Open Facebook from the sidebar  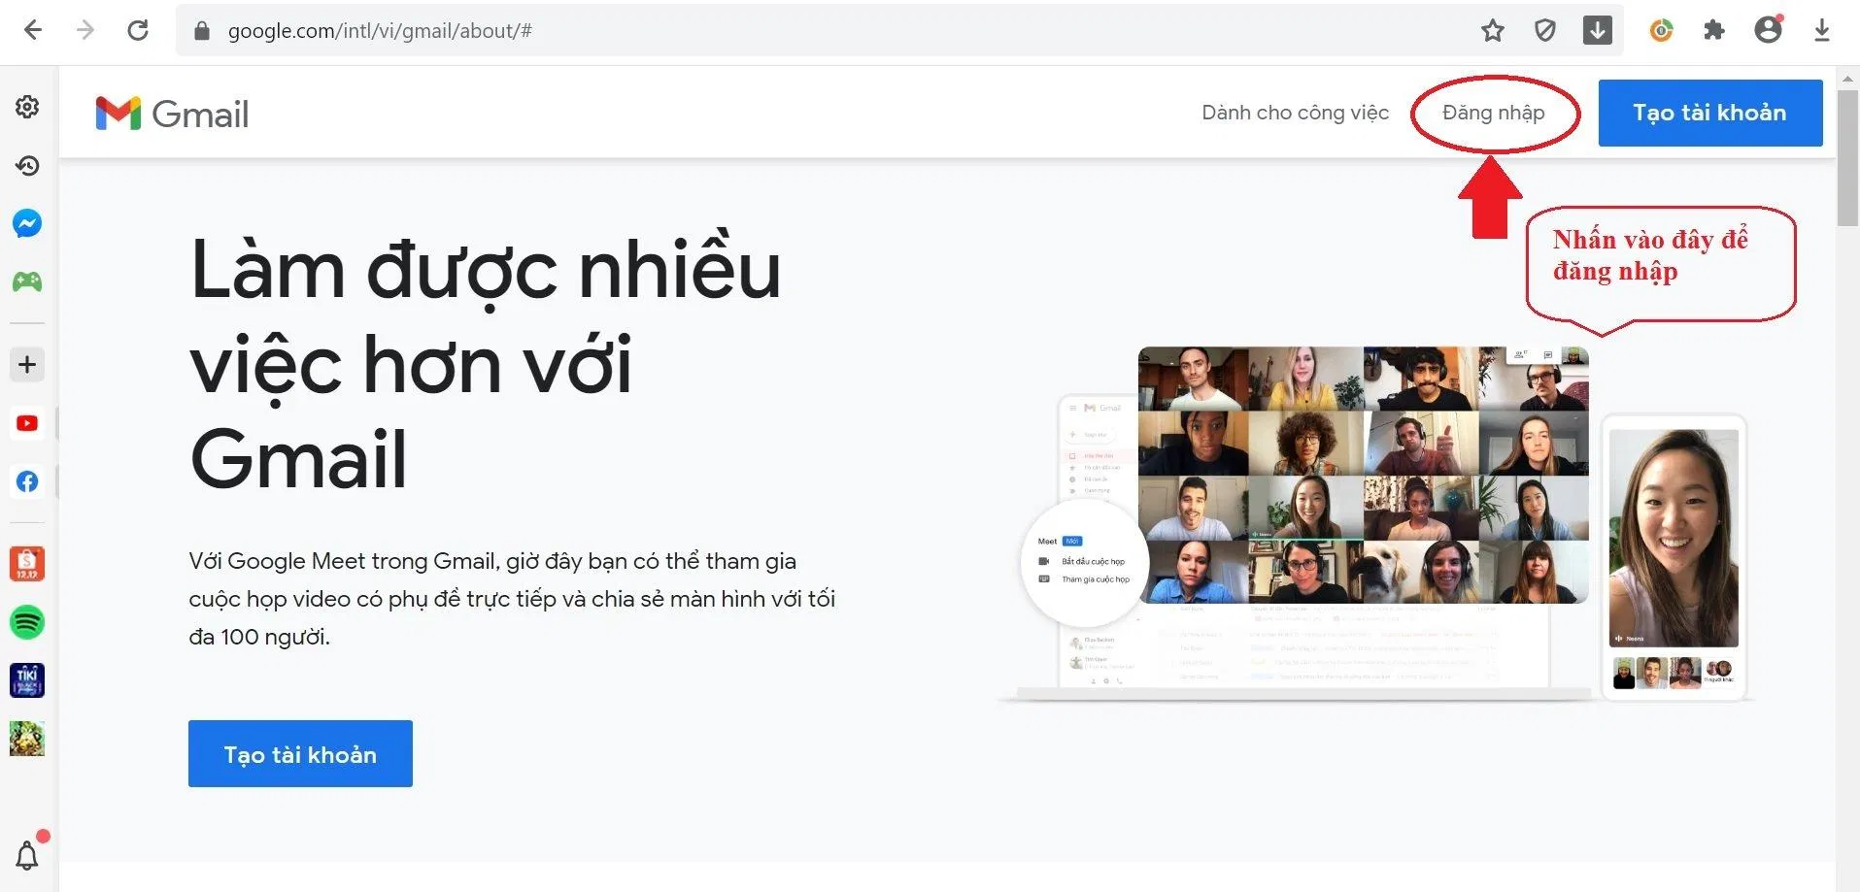(27, 481)
